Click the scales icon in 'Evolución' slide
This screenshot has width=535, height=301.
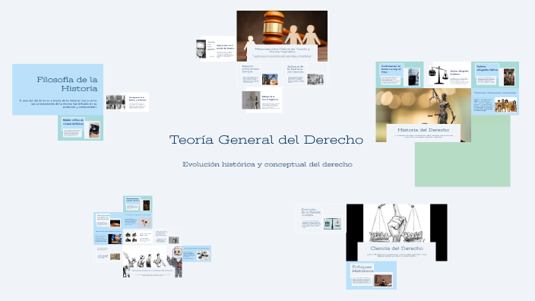pos(332,224)
